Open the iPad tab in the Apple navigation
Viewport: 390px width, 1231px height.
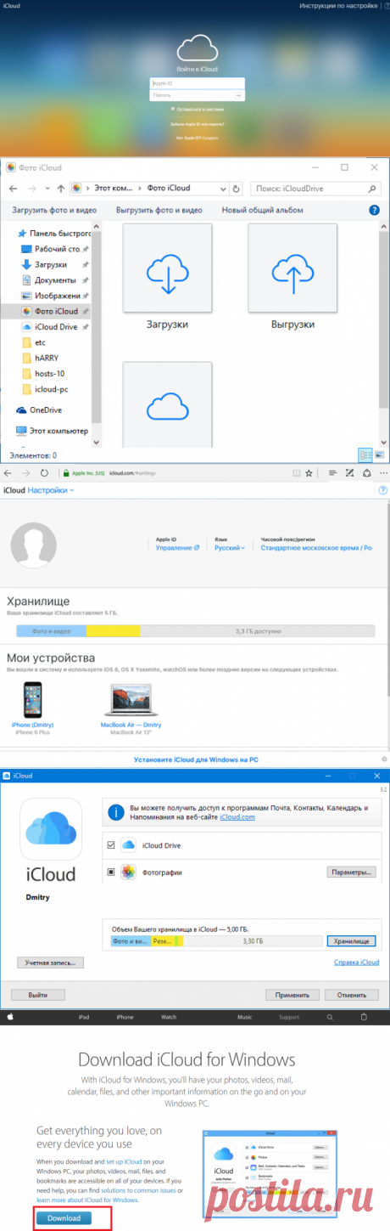coord(84,1017)
